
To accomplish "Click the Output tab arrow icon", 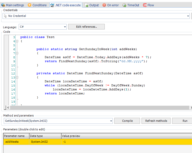I will (87, 5).
